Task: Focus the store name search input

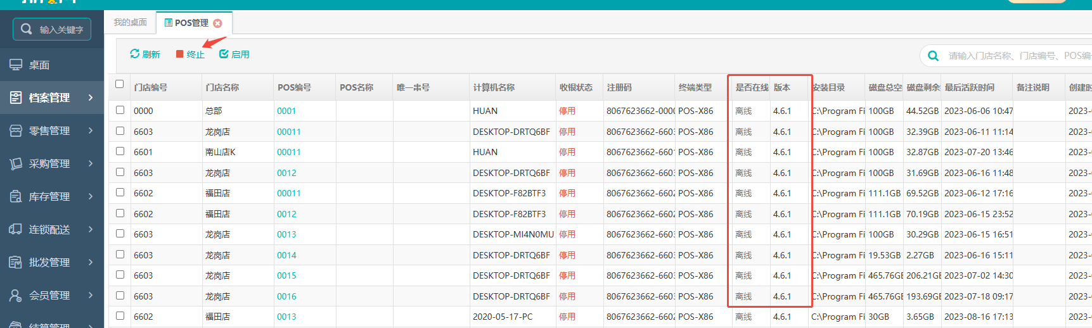Action: (1019, 56)
